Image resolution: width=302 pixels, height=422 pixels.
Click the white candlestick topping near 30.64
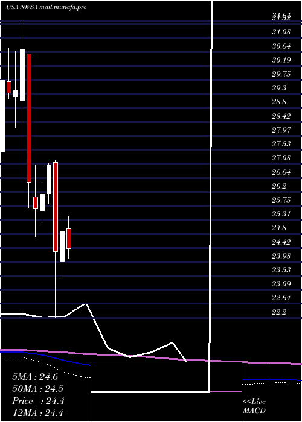click(22, 75)
